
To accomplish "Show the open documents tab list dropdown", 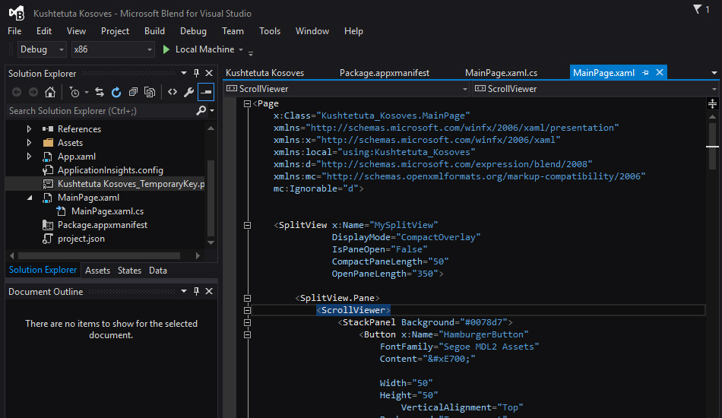I will coord(714,73).
